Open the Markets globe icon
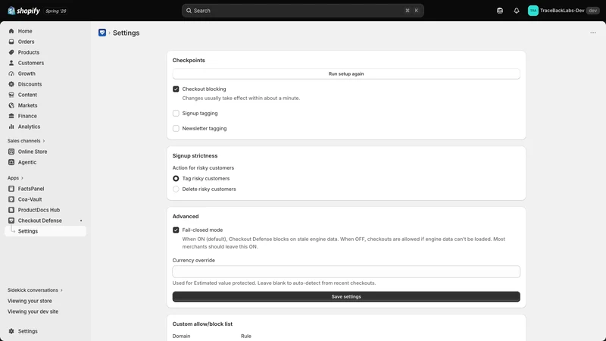This screenshot has height=341, width=606. 11,105
